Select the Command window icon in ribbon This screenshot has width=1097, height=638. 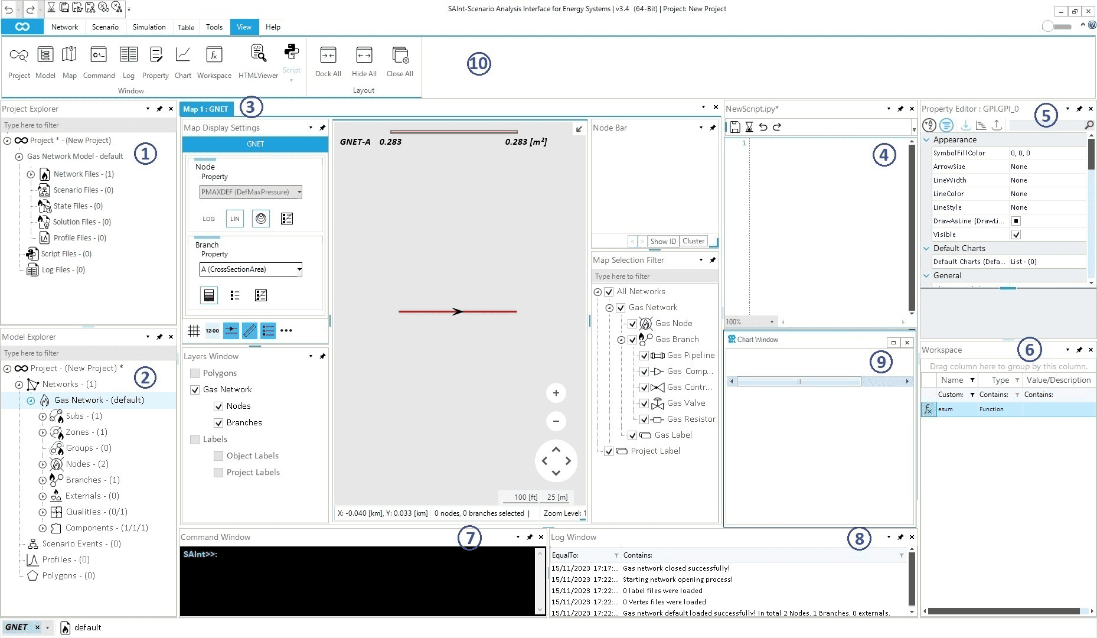point(99,59)
